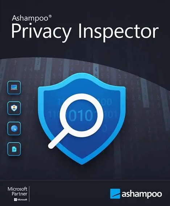
Task: Click the word Inspector in the title
Action: (119, 32)
